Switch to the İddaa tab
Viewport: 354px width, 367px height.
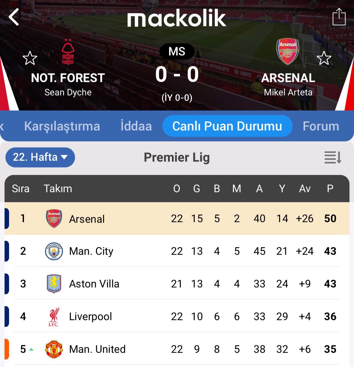coord(136,126)
